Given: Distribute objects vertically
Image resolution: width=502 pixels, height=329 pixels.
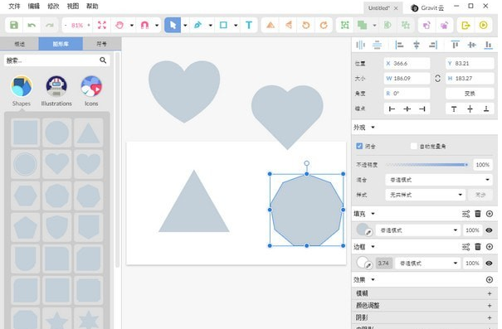Looking at the screenshot, I should [x=378, y=45].
